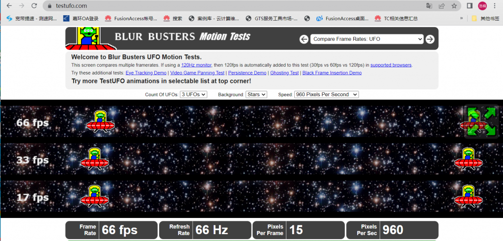The height and width of the screenshot is (241, 503).
Task: Open the 案例库 bookmark
Action: 214,19
